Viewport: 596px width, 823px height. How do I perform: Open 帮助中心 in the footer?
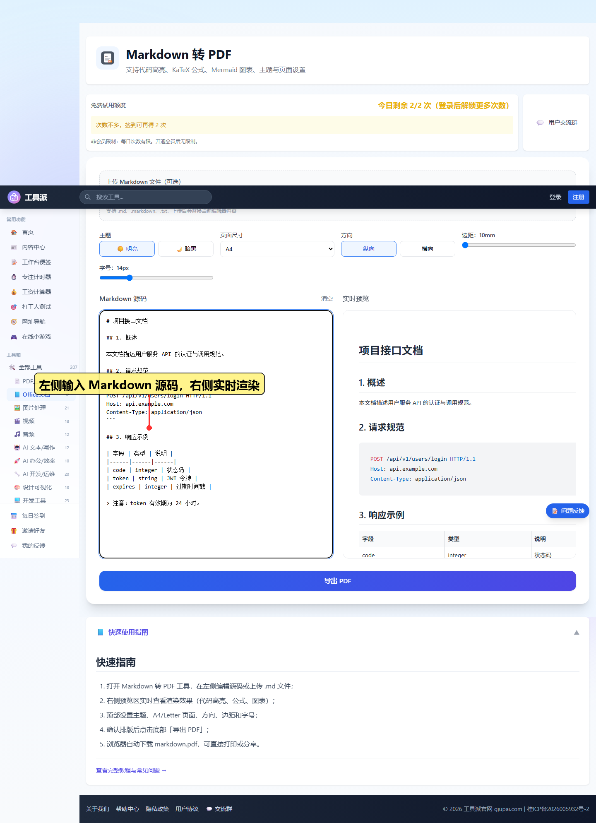pos(127,809)
